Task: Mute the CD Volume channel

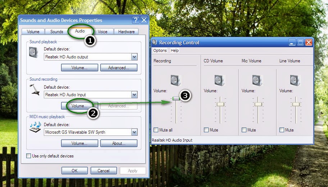Action: (206, 130)
